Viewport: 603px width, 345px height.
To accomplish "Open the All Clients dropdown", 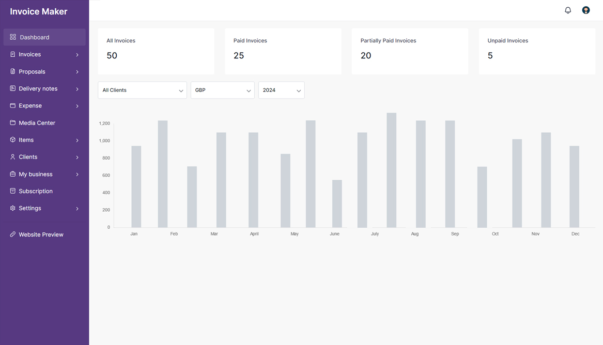I will 142,90.
